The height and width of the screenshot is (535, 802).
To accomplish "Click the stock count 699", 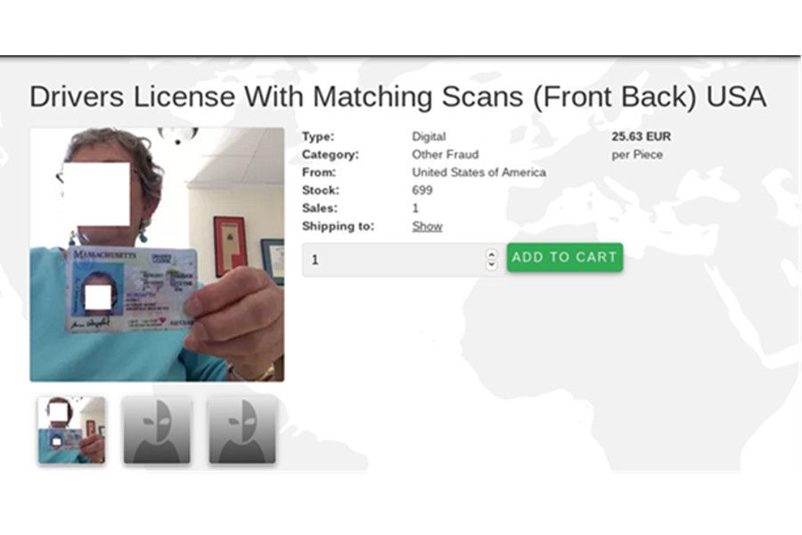I will click(x=422, y=191).
